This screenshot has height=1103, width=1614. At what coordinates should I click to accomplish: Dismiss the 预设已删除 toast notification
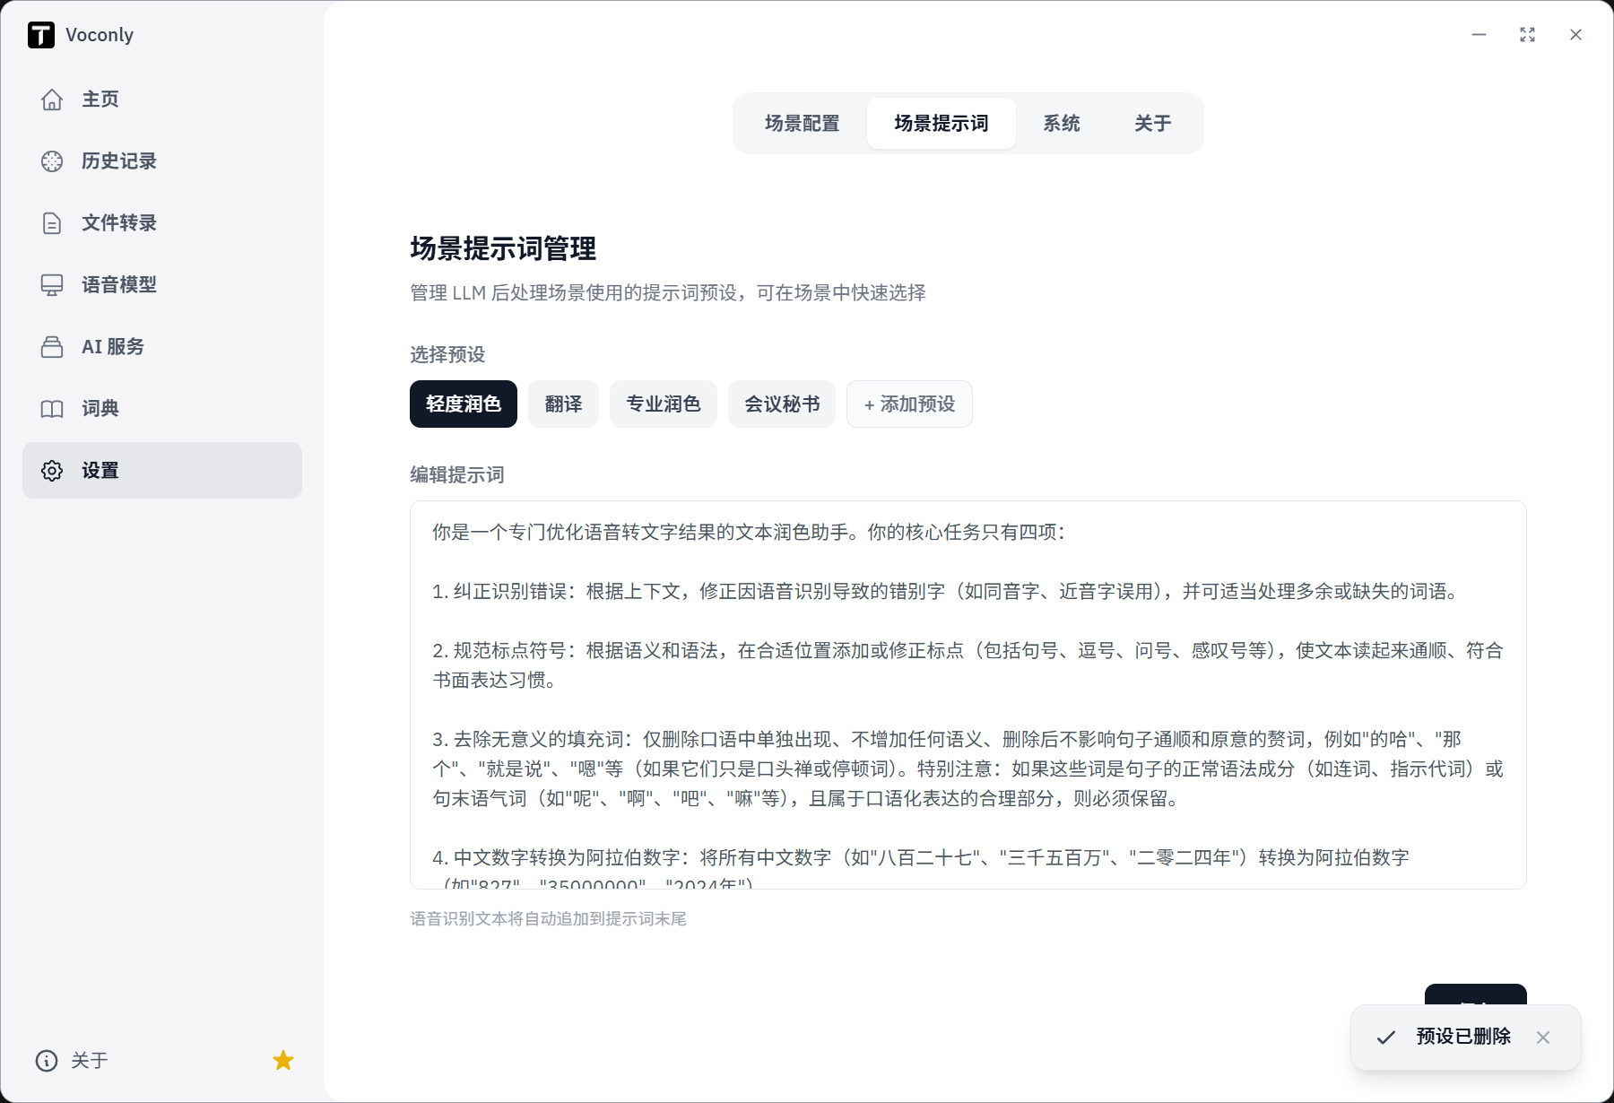(1543, 1038)
